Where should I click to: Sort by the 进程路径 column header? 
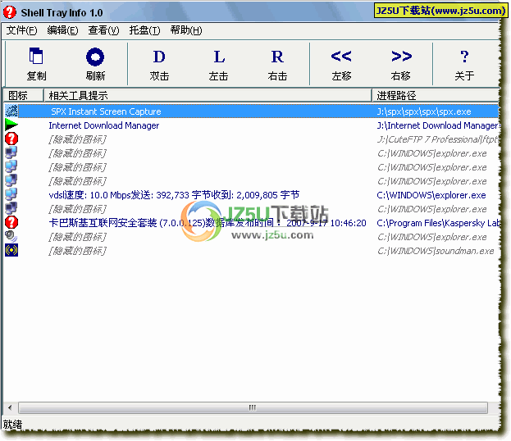[x=436, y=95]
